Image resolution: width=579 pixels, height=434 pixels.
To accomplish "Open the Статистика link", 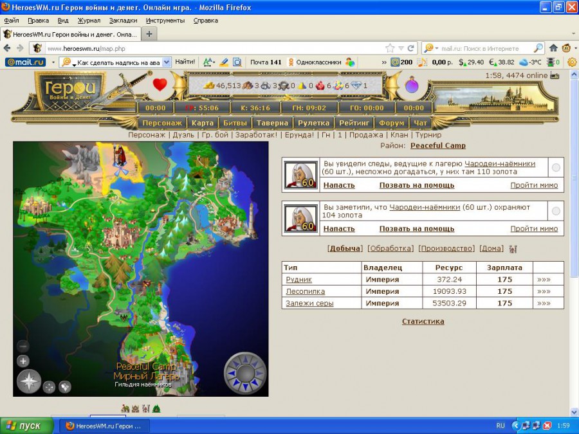I will (x=423, y=321).
